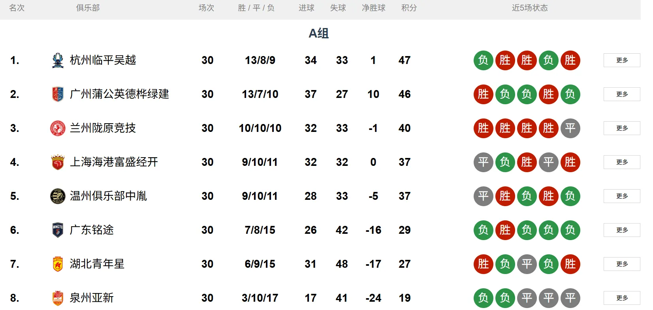Image resolution: width=653 pixels, height=310 pixels.
Task: Open the 广州蒲公英德桦绿建 club name link
Action: tap(119, 94)
